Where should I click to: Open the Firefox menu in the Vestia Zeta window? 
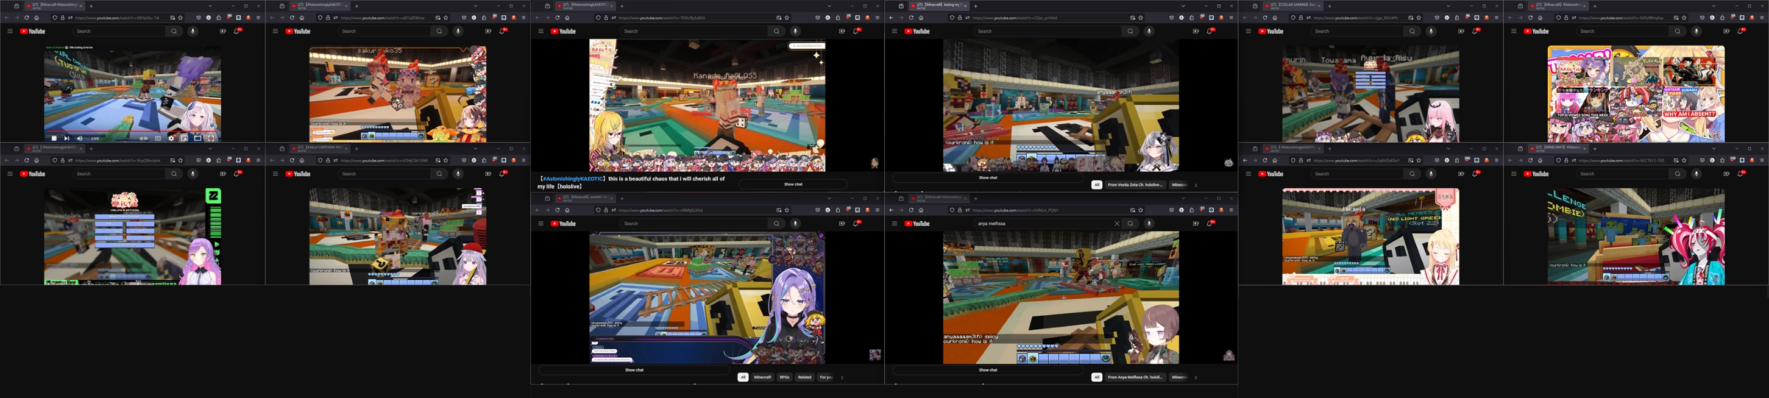(x=1232, y=18)
